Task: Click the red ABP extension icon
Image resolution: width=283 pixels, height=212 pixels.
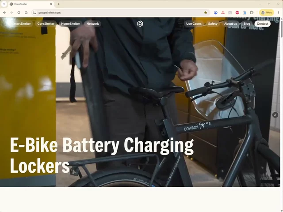Action: point(237,13)
